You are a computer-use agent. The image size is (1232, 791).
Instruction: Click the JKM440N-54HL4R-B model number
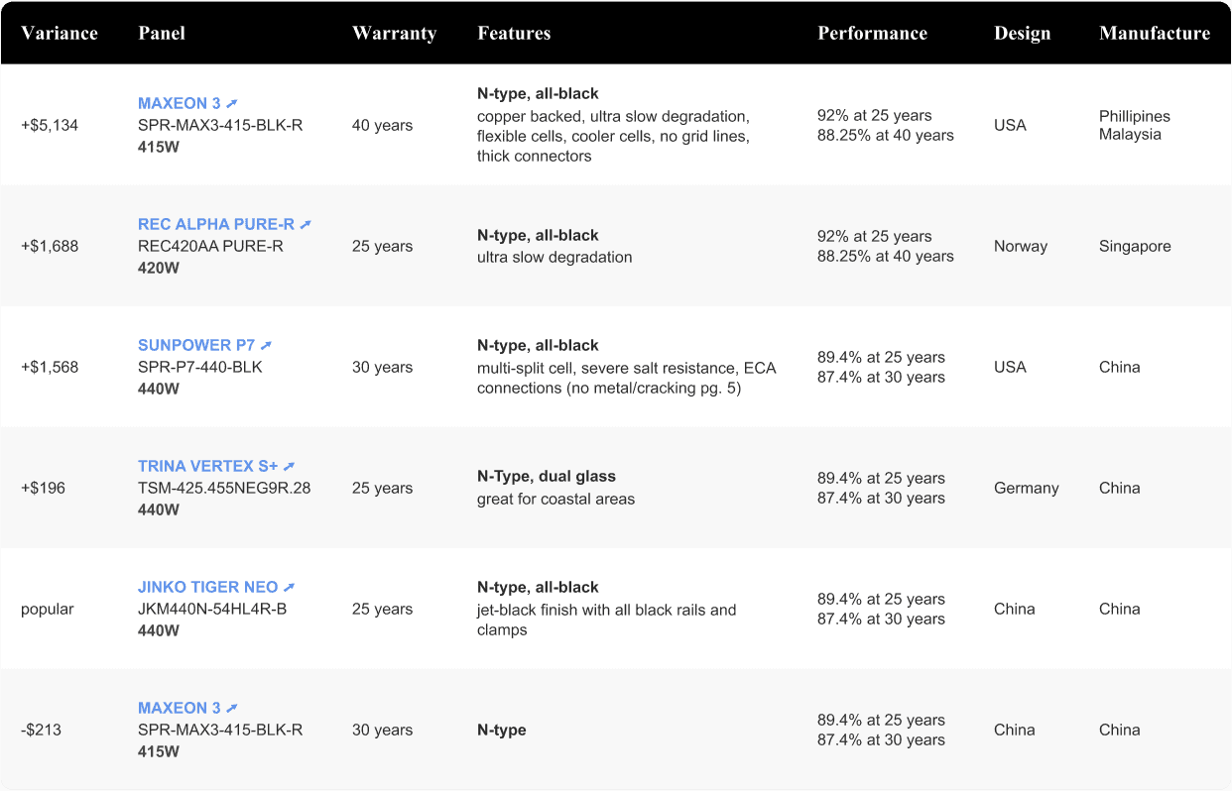[212, 609]
